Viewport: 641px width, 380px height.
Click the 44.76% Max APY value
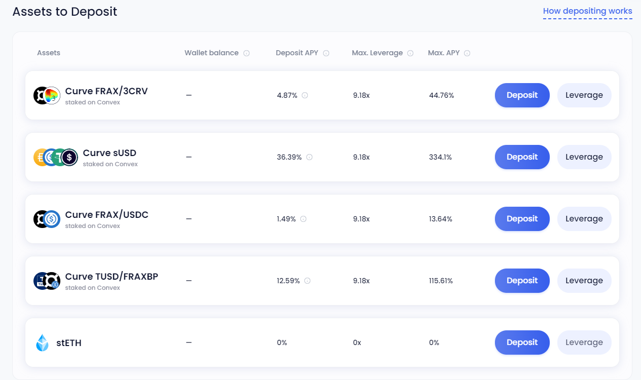(442, 95)
